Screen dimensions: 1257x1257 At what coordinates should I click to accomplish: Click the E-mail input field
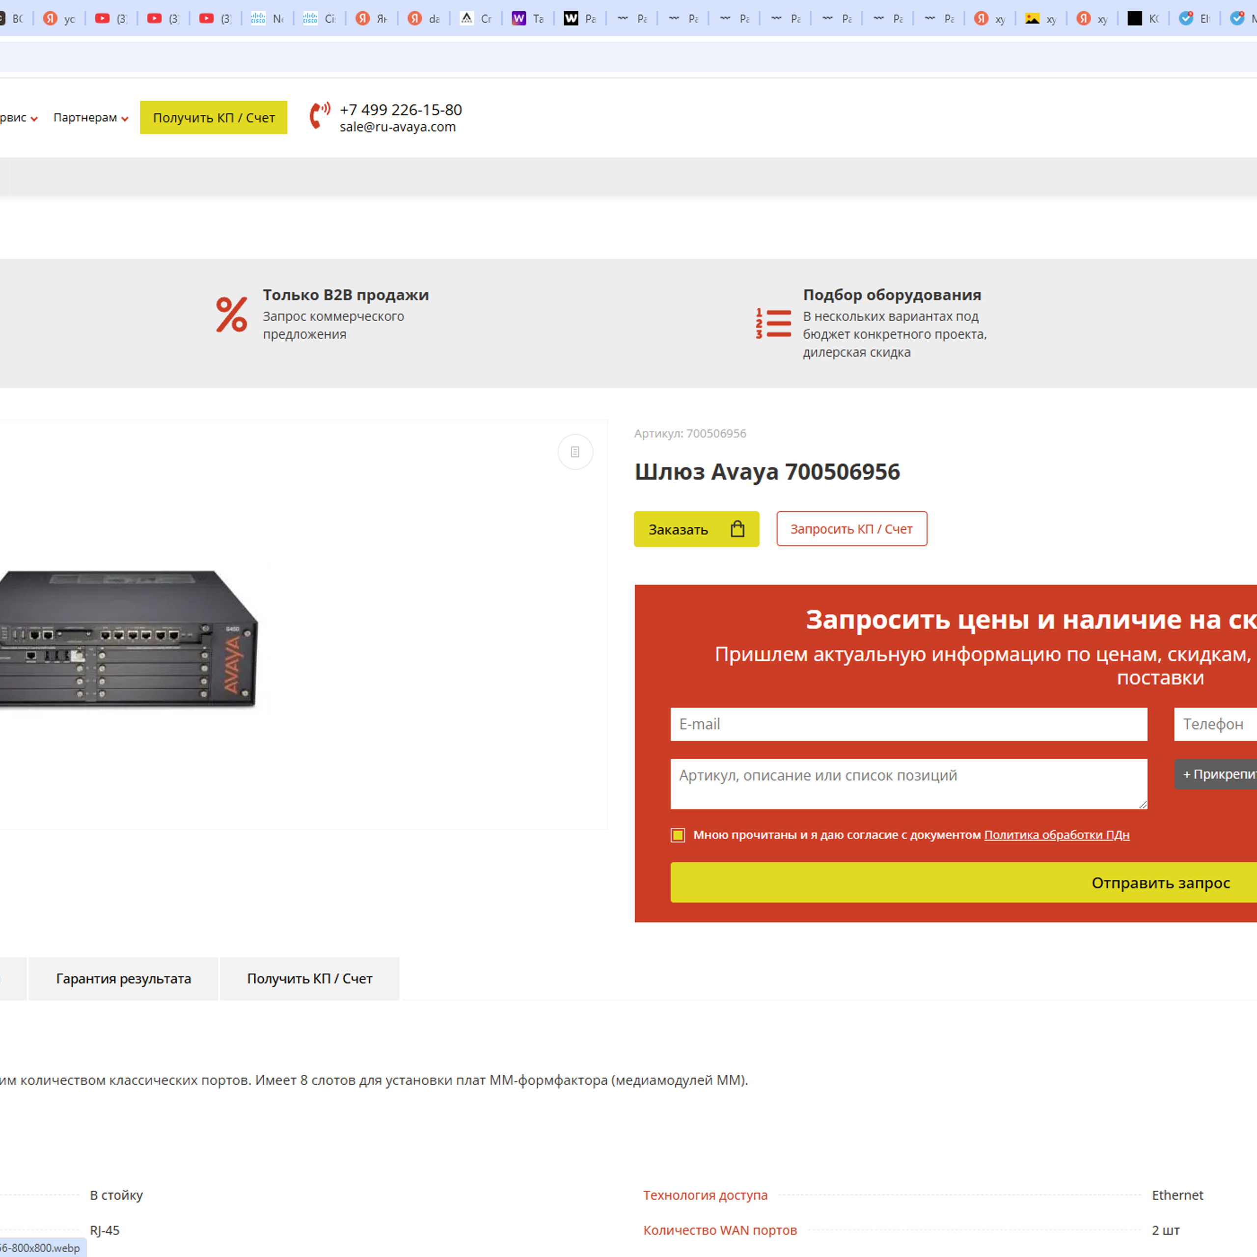coord(908,724)
